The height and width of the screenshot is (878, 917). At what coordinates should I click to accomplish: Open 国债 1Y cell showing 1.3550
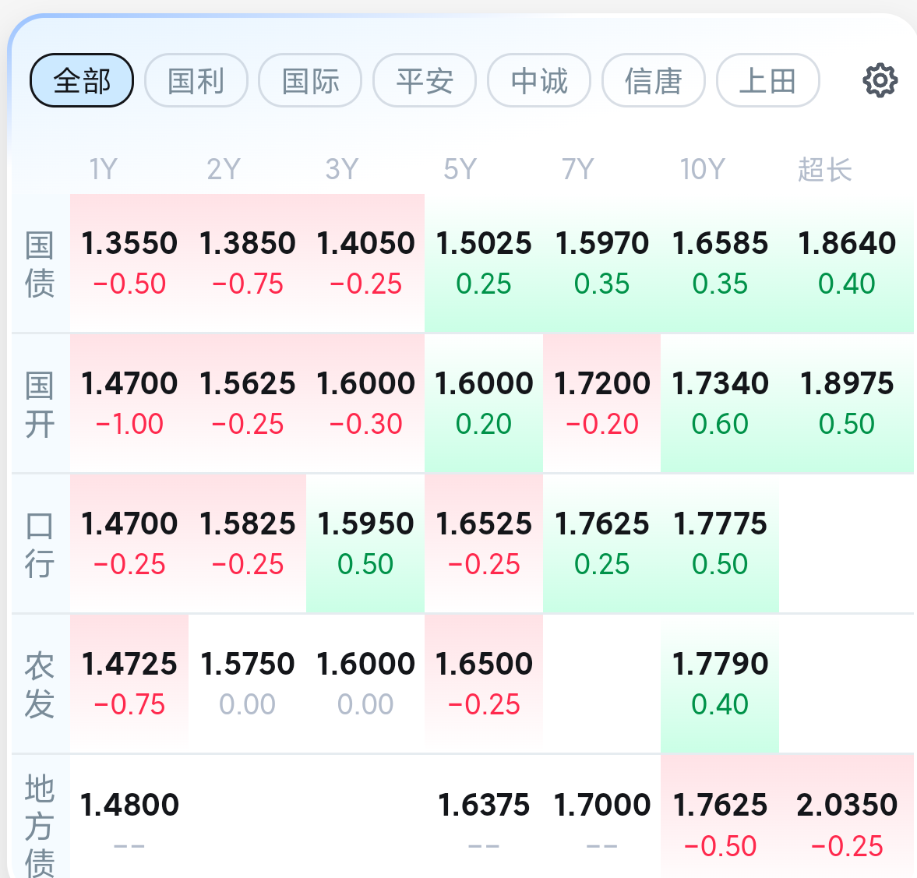tap(129, 263)
